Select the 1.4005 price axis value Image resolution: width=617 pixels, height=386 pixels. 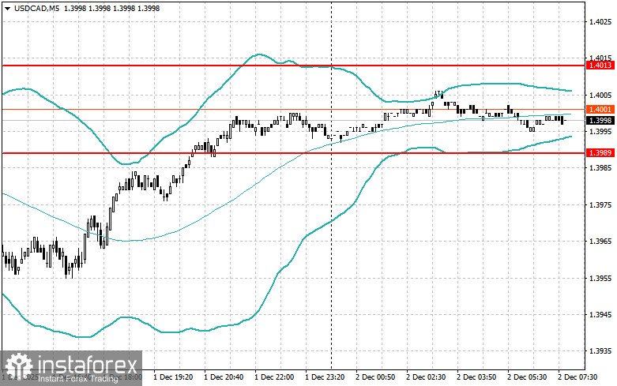(x=600, y=95)
